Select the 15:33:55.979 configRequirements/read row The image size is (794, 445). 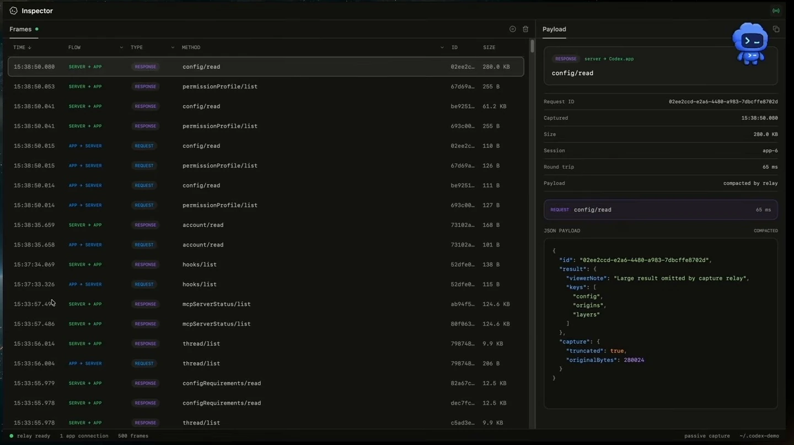point(266,383)
